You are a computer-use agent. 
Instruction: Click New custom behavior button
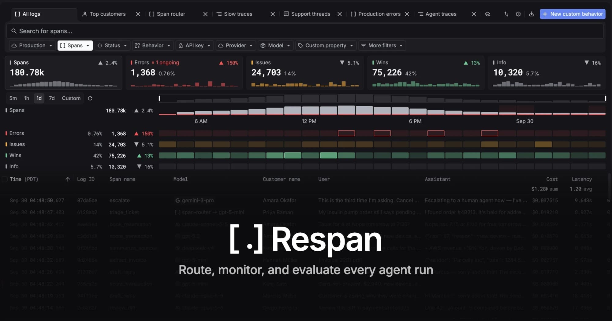(x=573, y=14)
